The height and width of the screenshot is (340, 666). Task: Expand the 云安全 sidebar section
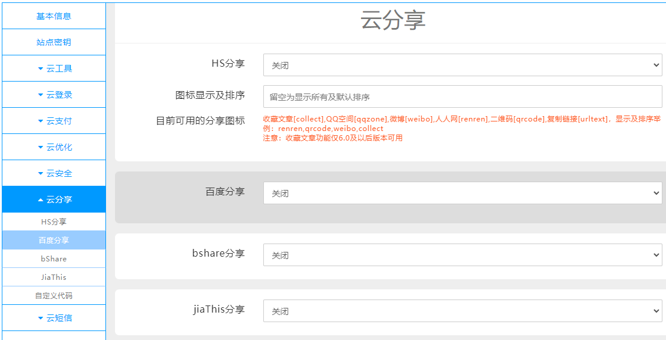click(54, 173)
